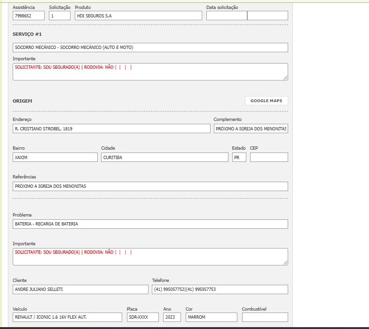Click the Bairro label
The height and width of the screenshot is (329, 369).
pos(19,148)
